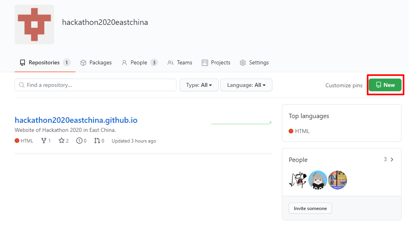Click the first member avatar in People
The width and height of the screenshot is (409, 229).
[298, 180]
